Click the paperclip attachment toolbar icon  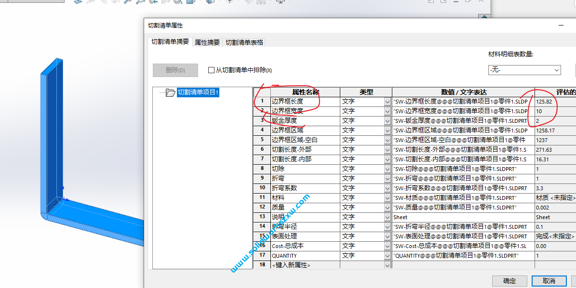103,2
